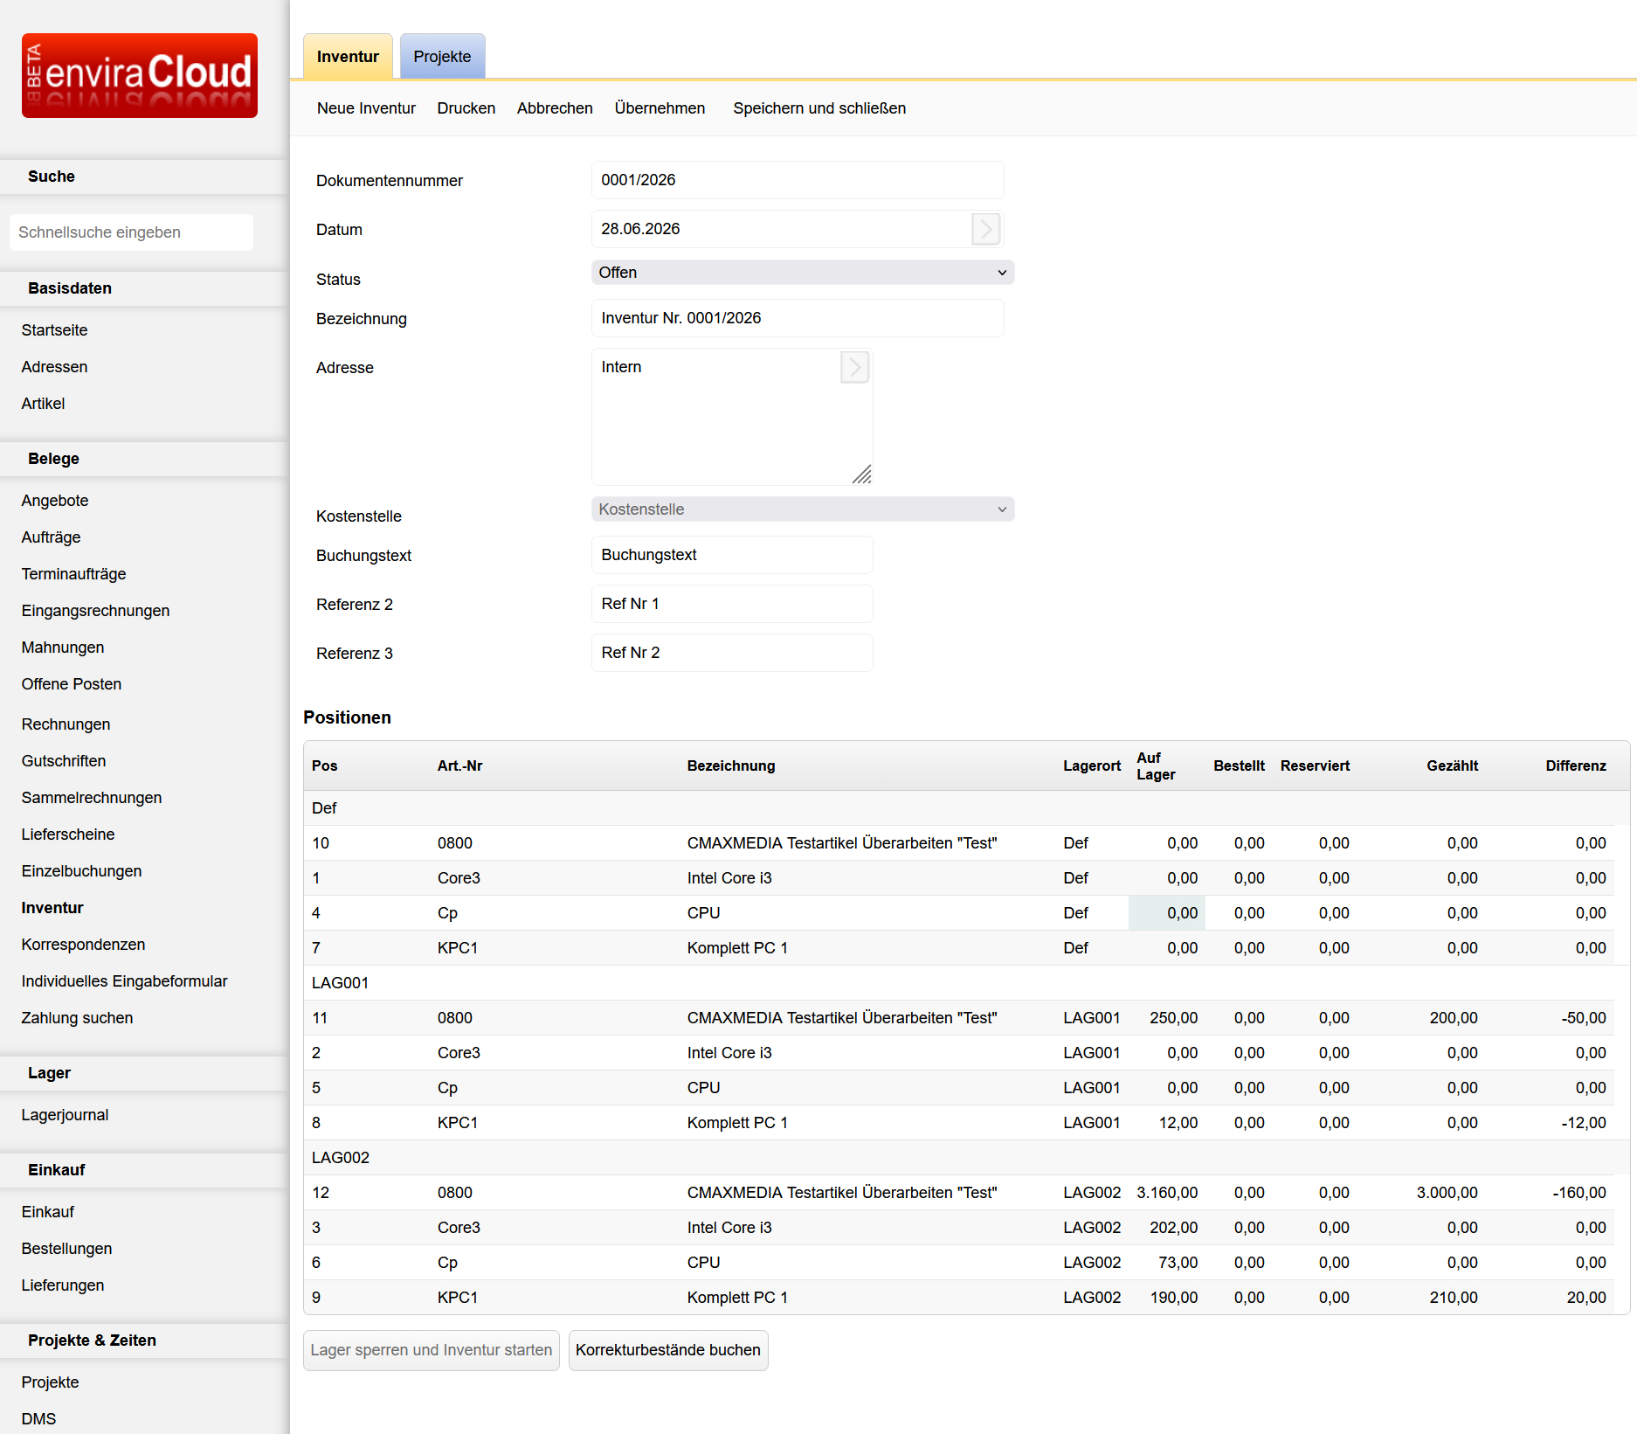The height and width of the screenshot is (1434, 1637).
Task: Choose Speichern und schließen
Action: [819, 108]
